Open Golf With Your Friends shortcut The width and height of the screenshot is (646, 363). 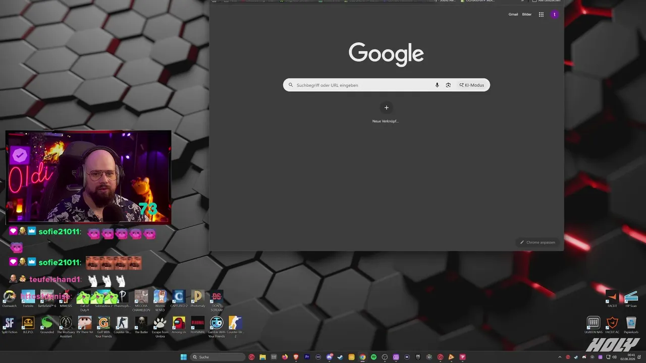click(103, 327)
